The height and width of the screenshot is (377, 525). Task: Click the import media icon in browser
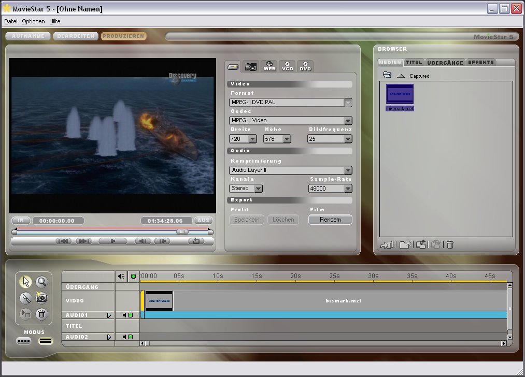(x=387, y=245)
